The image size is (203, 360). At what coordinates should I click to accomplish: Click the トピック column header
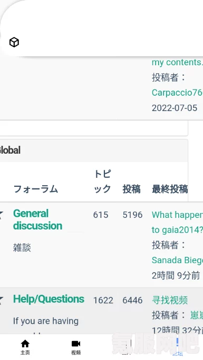102,182
